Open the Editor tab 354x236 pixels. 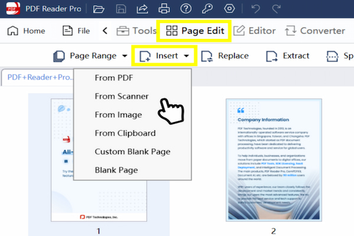[254, 31]
